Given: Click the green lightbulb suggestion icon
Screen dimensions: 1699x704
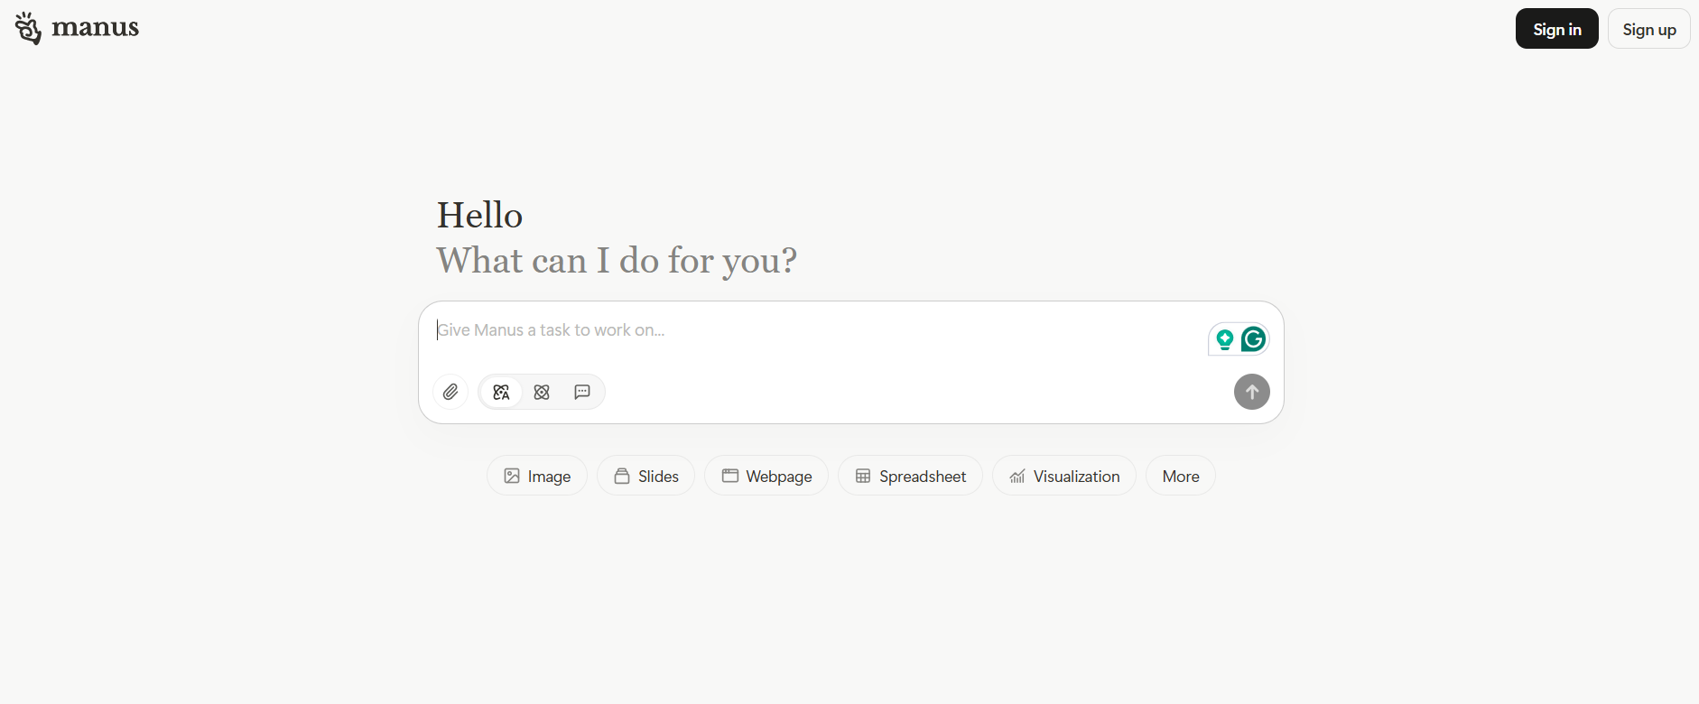Looking at the screenshot, I should (1225, 339).
